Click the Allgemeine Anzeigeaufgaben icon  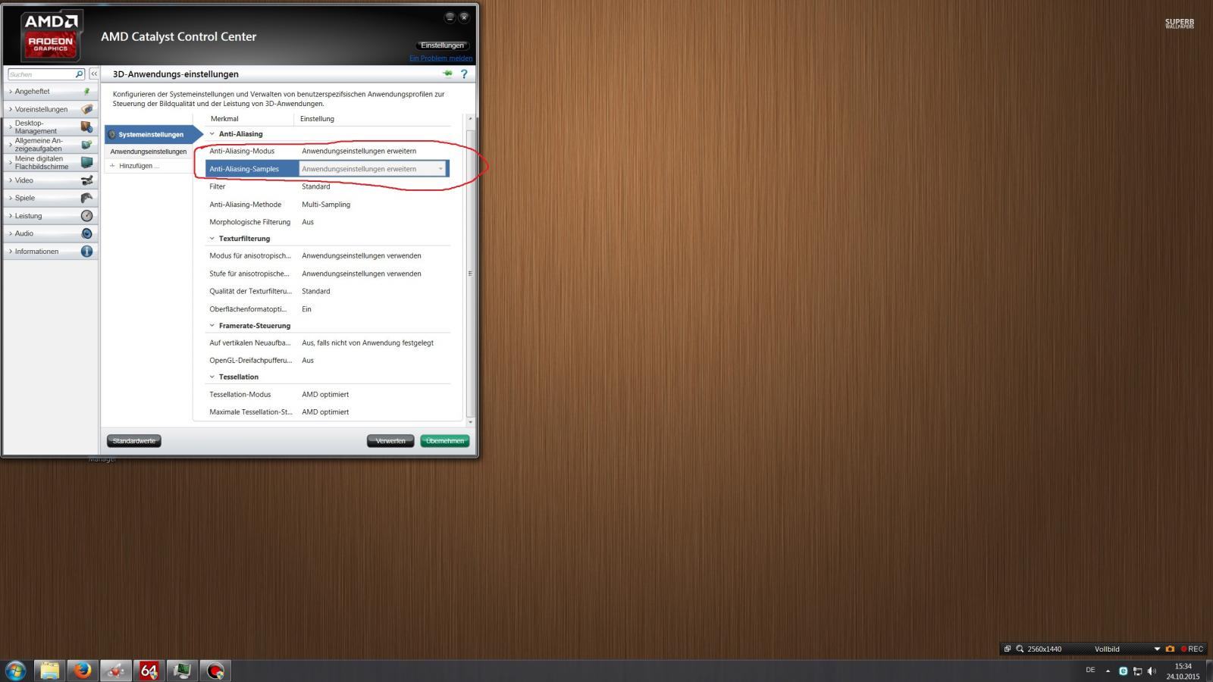(86, 145)
